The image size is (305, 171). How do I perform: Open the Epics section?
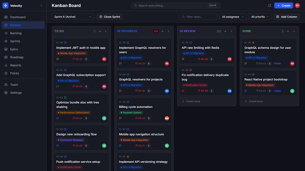click(x=23, y=49)
